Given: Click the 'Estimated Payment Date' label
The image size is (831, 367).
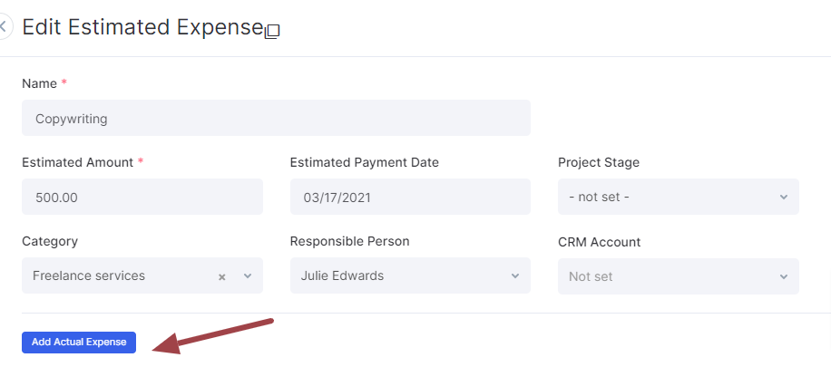Looking at the screenshot, I should click(364, 162).
